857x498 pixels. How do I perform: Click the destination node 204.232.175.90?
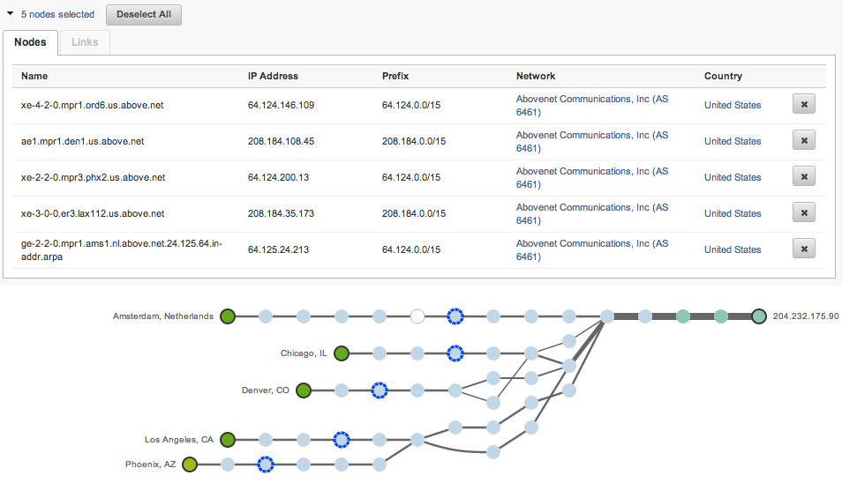[x=759, y=316]
